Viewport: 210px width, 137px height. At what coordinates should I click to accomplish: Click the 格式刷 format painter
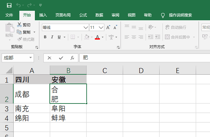pos(26,39)
